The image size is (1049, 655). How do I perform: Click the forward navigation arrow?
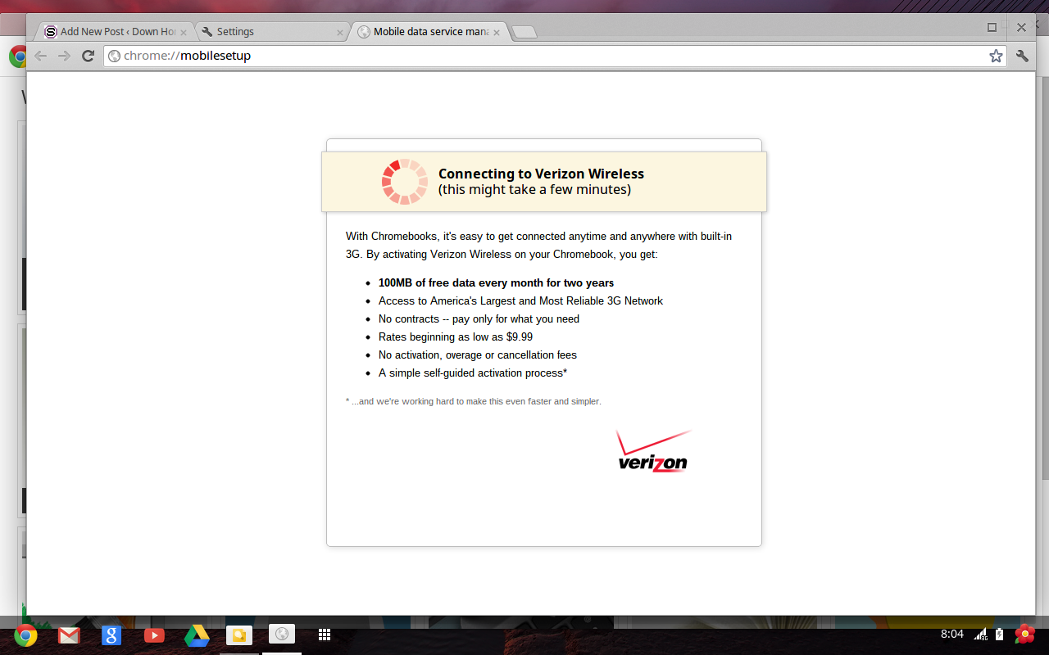(x=64, y=56)
